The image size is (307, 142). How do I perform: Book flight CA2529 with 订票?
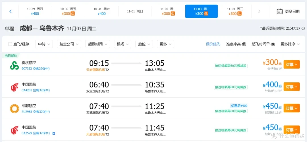(x=292, y=130)
